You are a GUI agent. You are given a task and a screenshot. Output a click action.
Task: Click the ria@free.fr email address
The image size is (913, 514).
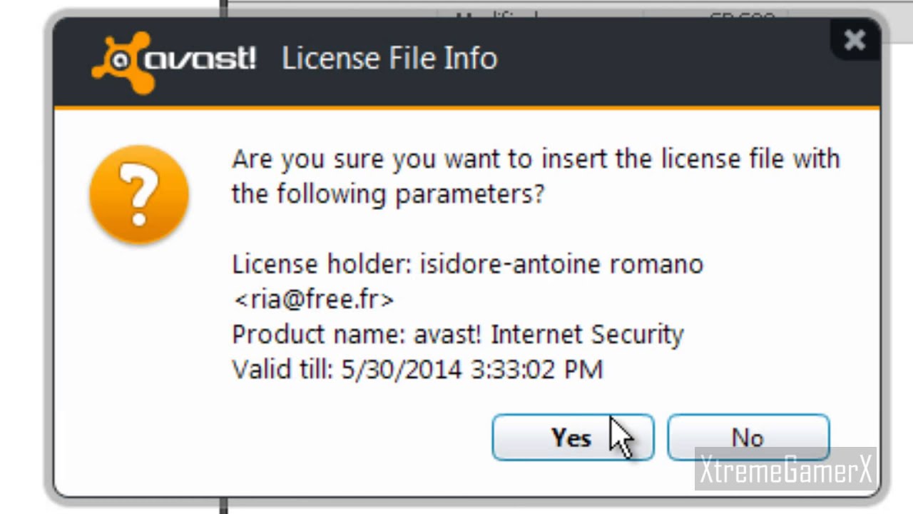(x=313, y=299)
